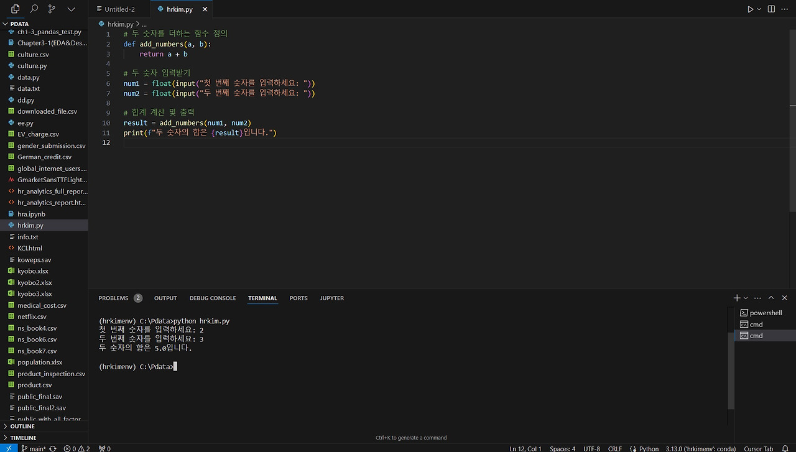Switch to the OUTPUT panel tab
This screenshot has width=796, height=452.
pyautogui.click(x=165, y=298)
